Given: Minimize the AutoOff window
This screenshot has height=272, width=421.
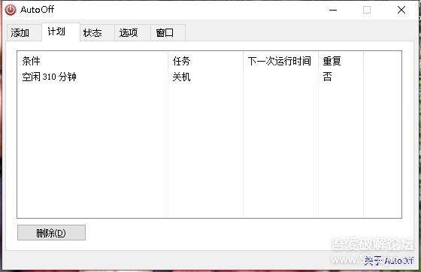Looking at the screenshot, I should (x=333, y=10).
